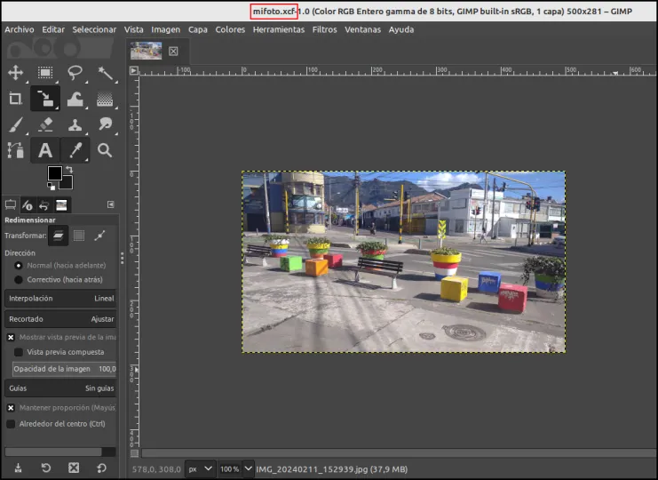The height and width of the screenshot is (480, 658).
Task: Select the Eraser tool
Action: pos(45,124)
